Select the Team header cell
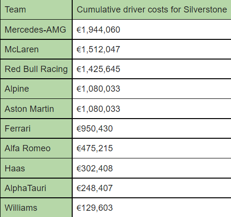This screenshot has height=217, width=231. point(36,10)
